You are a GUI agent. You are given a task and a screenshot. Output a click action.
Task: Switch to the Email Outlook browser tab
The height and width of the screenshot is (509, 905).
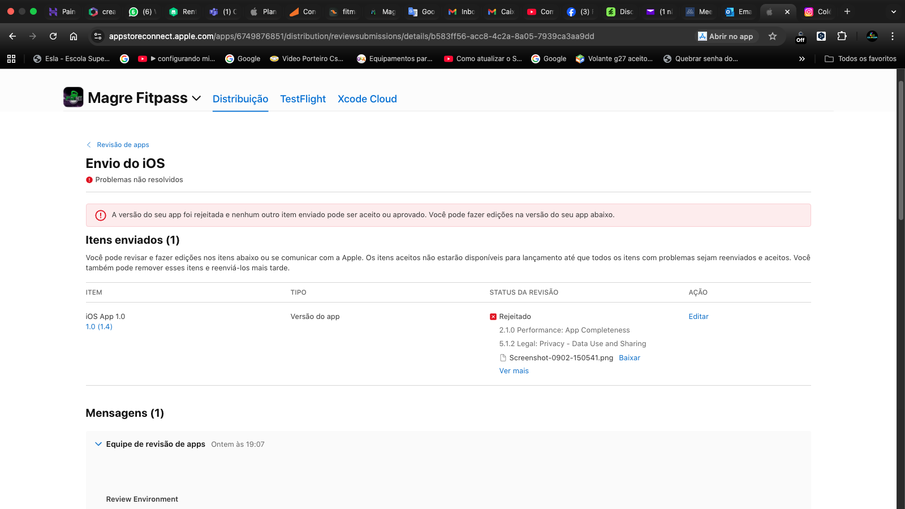point(739,12)
